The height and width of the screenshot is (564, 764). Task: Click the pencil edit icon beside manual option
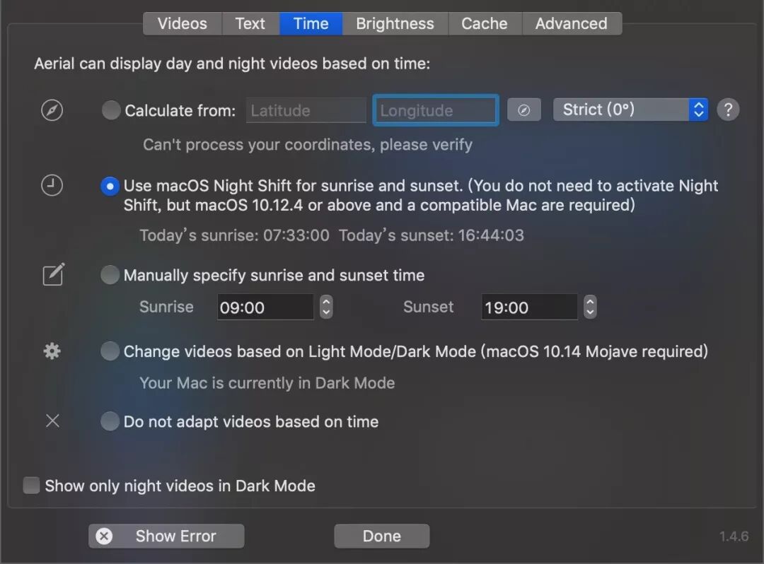coord(54,274)
